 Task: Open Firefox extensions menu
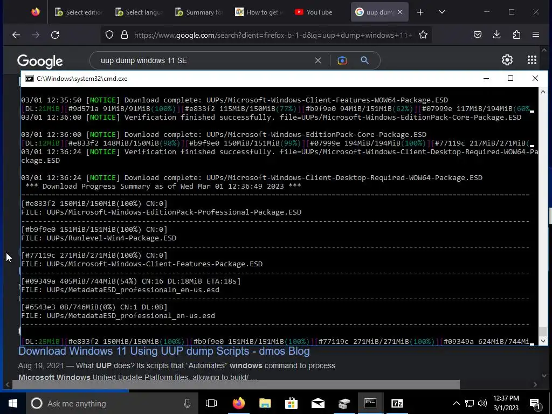tap(516, 34)
